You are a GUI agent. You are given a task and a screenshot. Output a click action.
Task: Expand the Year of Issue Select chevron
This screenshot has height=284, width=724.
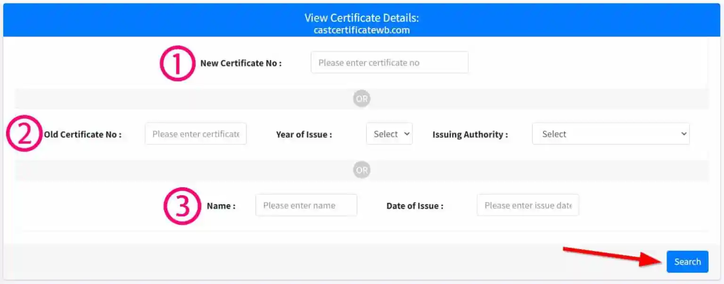406,134
